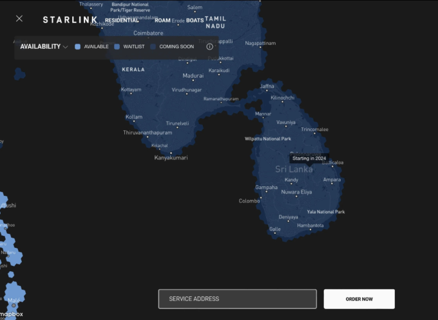Screen dimensions: 438x320
Task: Click the Jaffna city marker
Action: [x=266, y=91]
